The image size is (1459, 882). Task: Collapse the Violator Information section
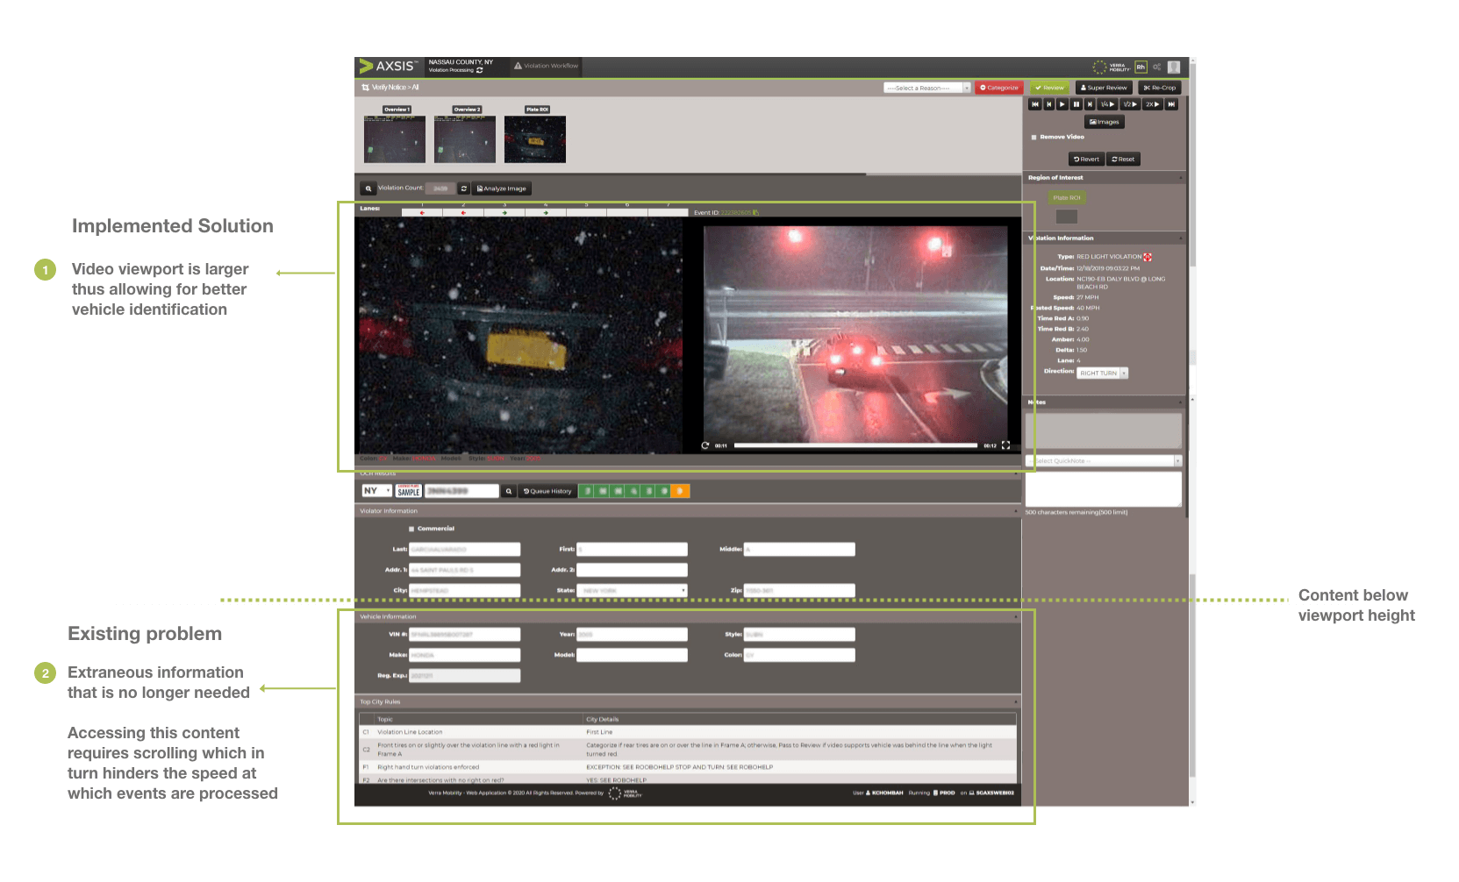[1016, 511]
